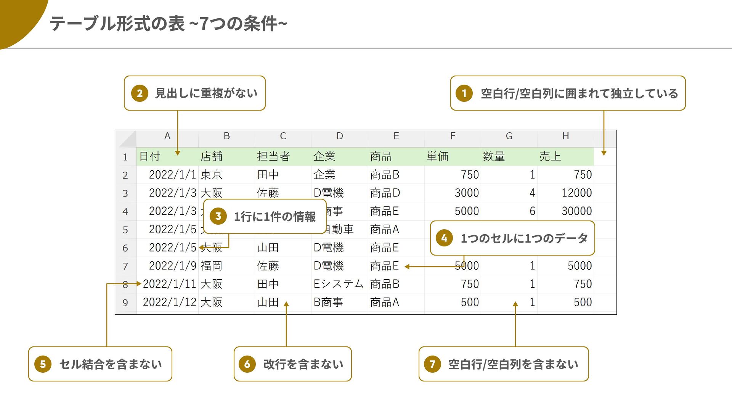732x412 pixels.
Task: Select the 福岡 store cell
Action: tap(226, 266)
